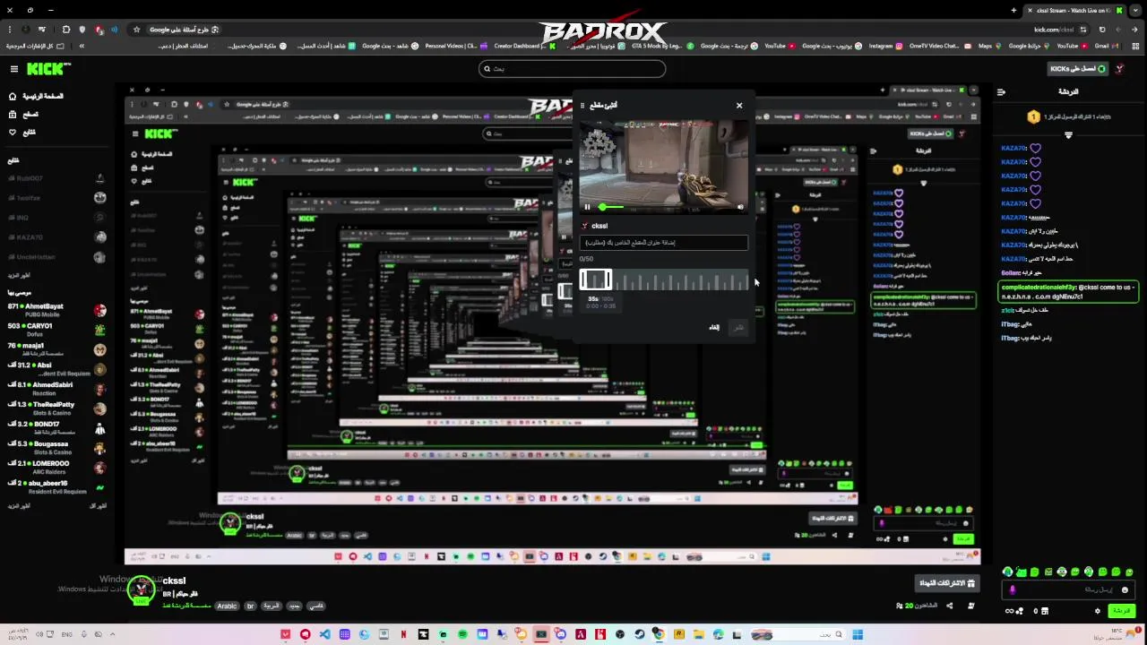The width and height of the screenshot is (1147, 645).
Task: Open a new browser tab with plus
Action: 1013,10
